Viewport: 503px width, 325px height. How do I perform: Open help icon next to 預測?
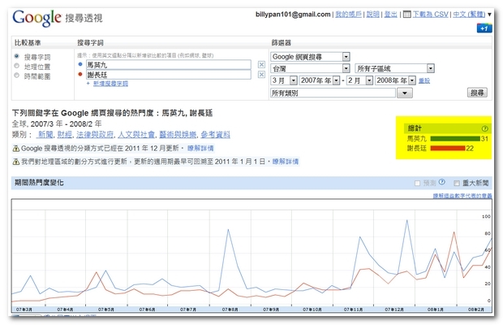pos(441,182)
